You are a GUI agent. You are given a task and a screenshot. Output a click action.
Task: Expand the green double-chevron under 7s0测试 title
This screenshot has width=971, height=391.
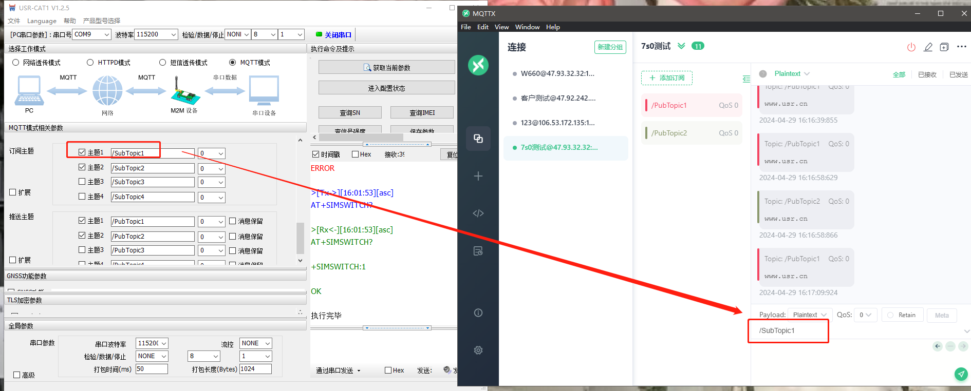pos(681,46)
